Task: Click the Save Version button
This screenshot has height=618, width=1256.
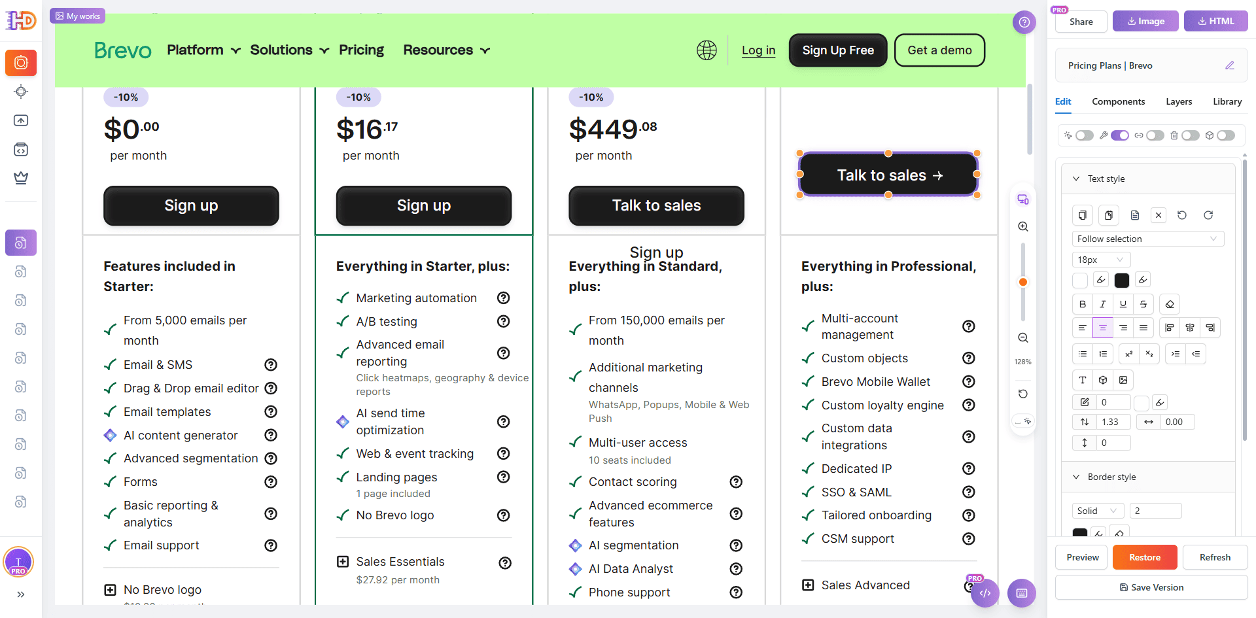Action: click(1151, 587)
